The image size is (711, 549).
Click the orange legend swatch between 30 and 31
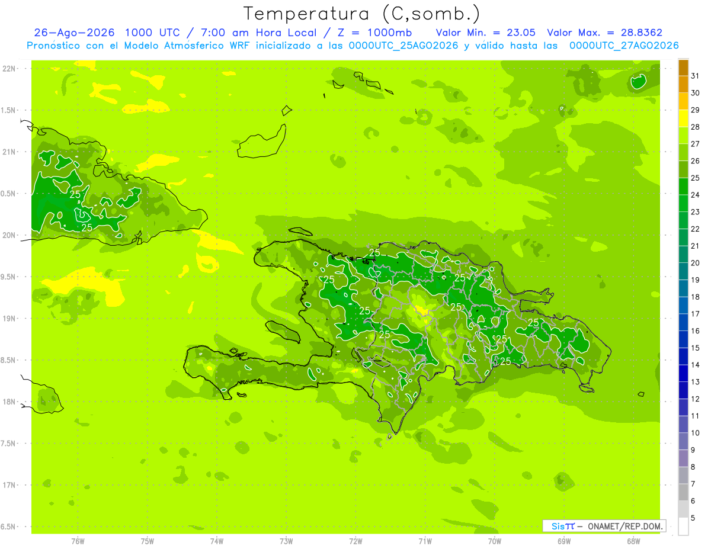[x=683, y=85]
